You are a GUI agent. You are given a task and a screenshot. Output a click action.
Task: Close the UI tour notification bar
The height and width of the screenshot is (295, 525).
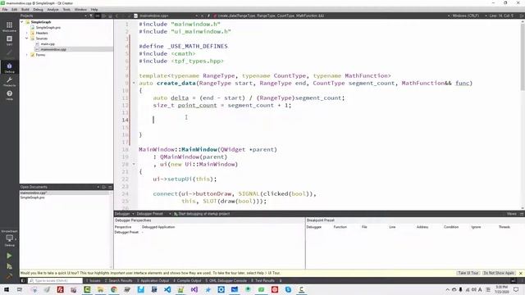pos(521,273)
